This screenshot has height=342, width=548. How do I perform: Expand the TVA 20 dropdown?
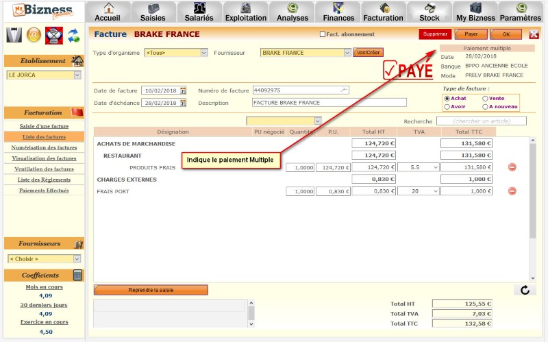436,191
